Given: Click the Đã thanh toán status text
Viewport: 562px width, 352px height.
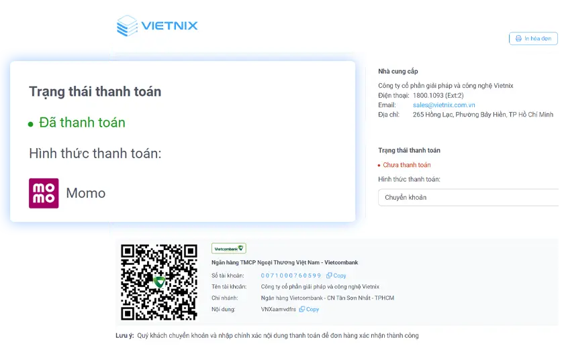Looking at the screenshot, I should [82, 123].
